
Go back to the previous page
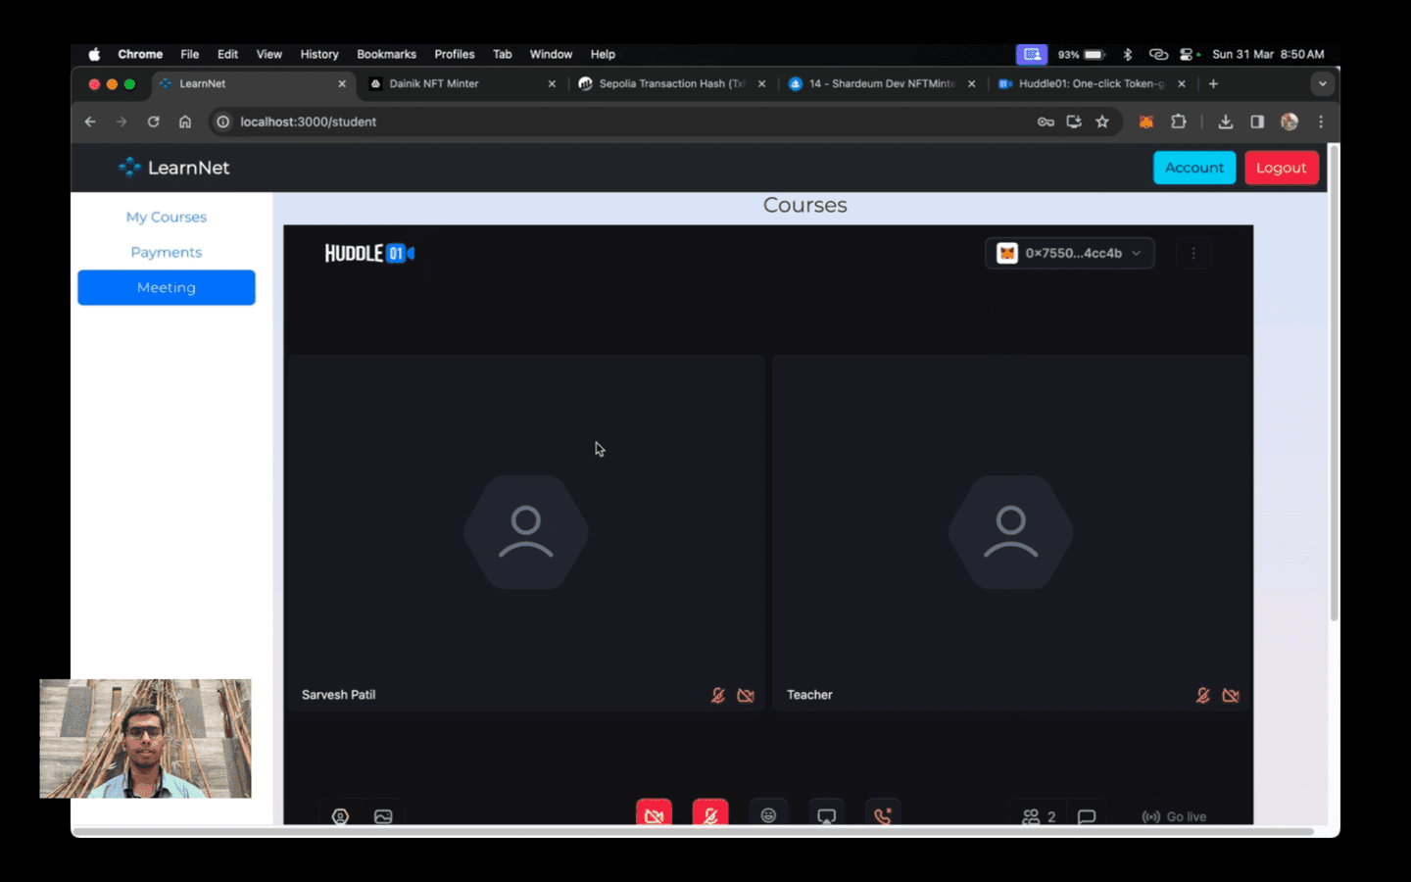point(90,122)
